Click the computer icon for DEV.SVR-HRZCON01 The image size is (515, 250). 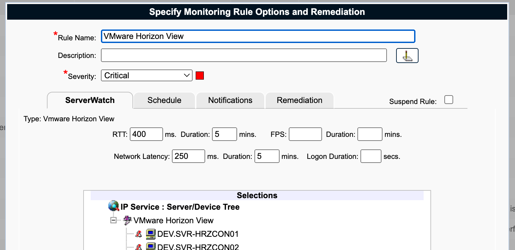coord(151,234)
